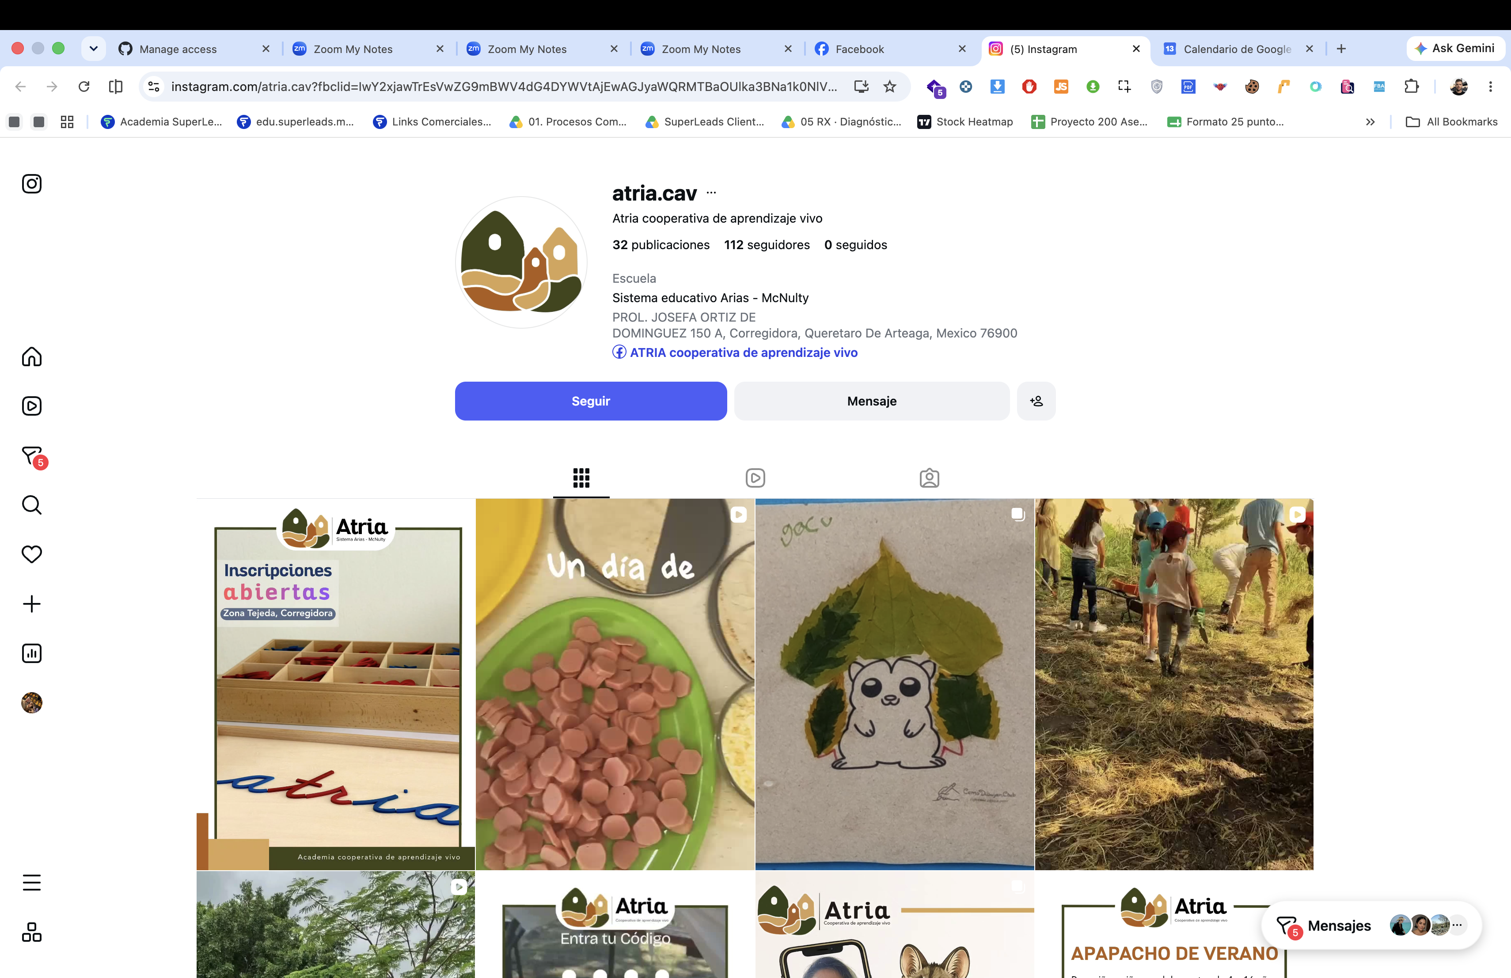The image size is (1511, 978).
Task: Open the leaf hamster drawing post
Action: pos(895,684)
